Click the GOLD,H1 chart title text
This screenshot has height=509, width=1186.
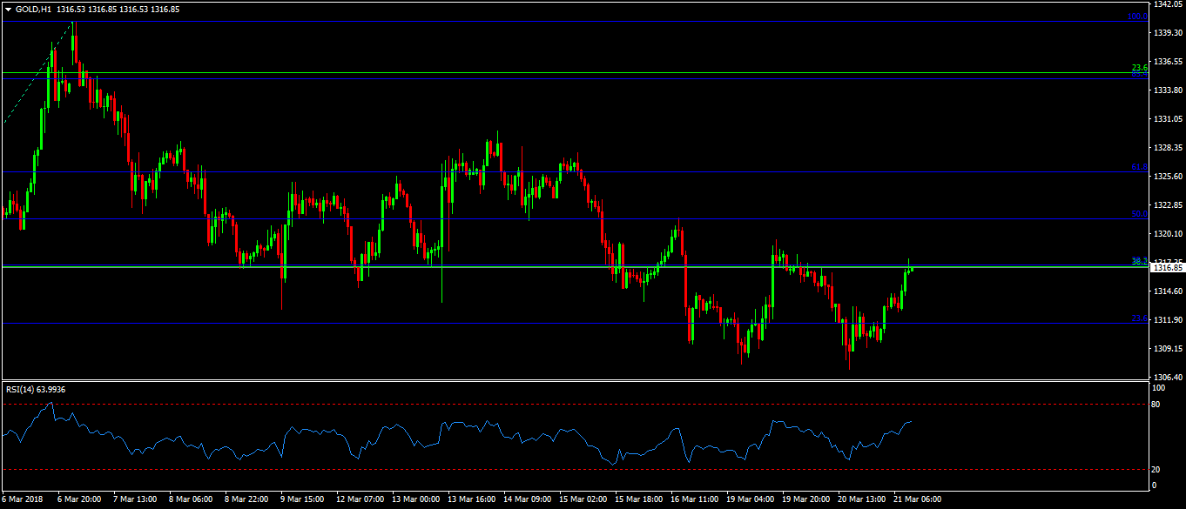coord(33,9)
